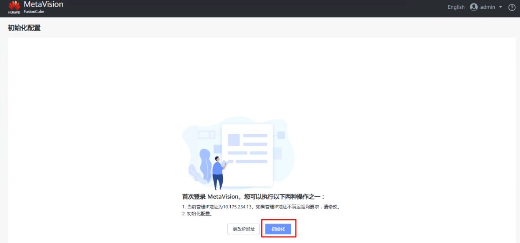The width and height of the screenshot is (520, 243).
Task: Click the admin user avatar icon
Action: click(x=474, y=7)
